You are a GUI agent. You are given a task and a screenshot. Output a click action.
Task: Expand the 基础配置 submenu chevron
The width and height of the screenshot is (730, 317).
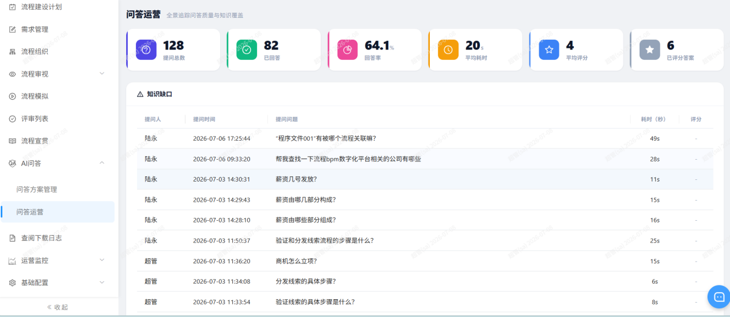coord(102,282)
